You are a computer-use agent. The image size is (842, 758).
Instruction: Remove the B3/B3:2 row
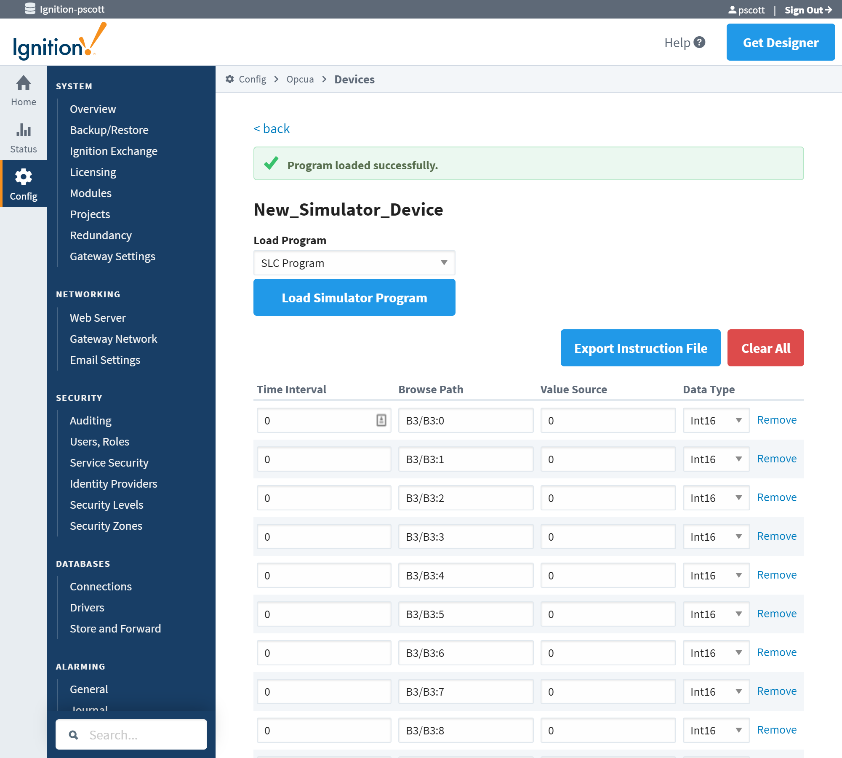click(x=777, y=497)
